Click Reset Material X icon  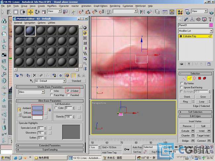[34, 75]
